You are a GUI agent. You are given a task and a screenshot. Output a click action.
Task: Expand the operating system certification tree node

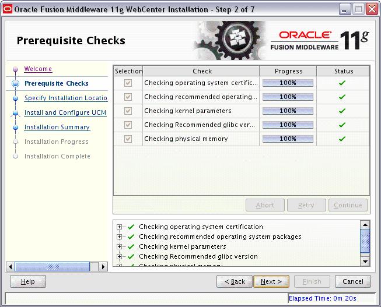click(x=119, y=227)
